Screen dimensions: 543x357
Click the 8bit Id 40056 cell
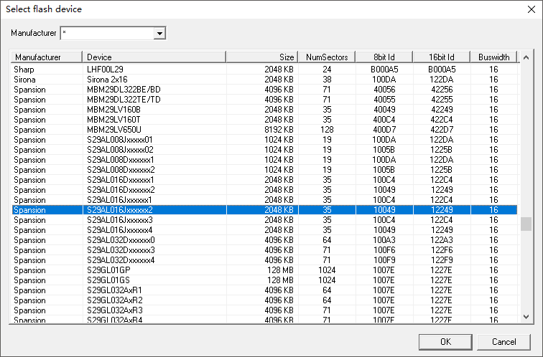[x=384, y=90]
